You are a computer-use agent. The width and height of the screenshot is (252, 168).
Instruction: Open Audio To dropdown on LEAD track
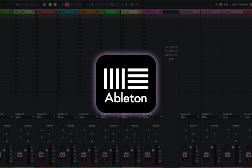pos(46,117)
